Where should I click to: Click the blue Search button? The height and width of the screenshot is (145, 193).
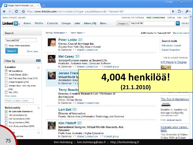pos(12,51)
